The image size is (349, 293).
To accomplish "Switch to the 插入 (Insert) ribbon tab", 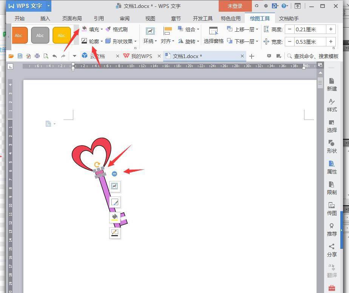I will point(45,18).
